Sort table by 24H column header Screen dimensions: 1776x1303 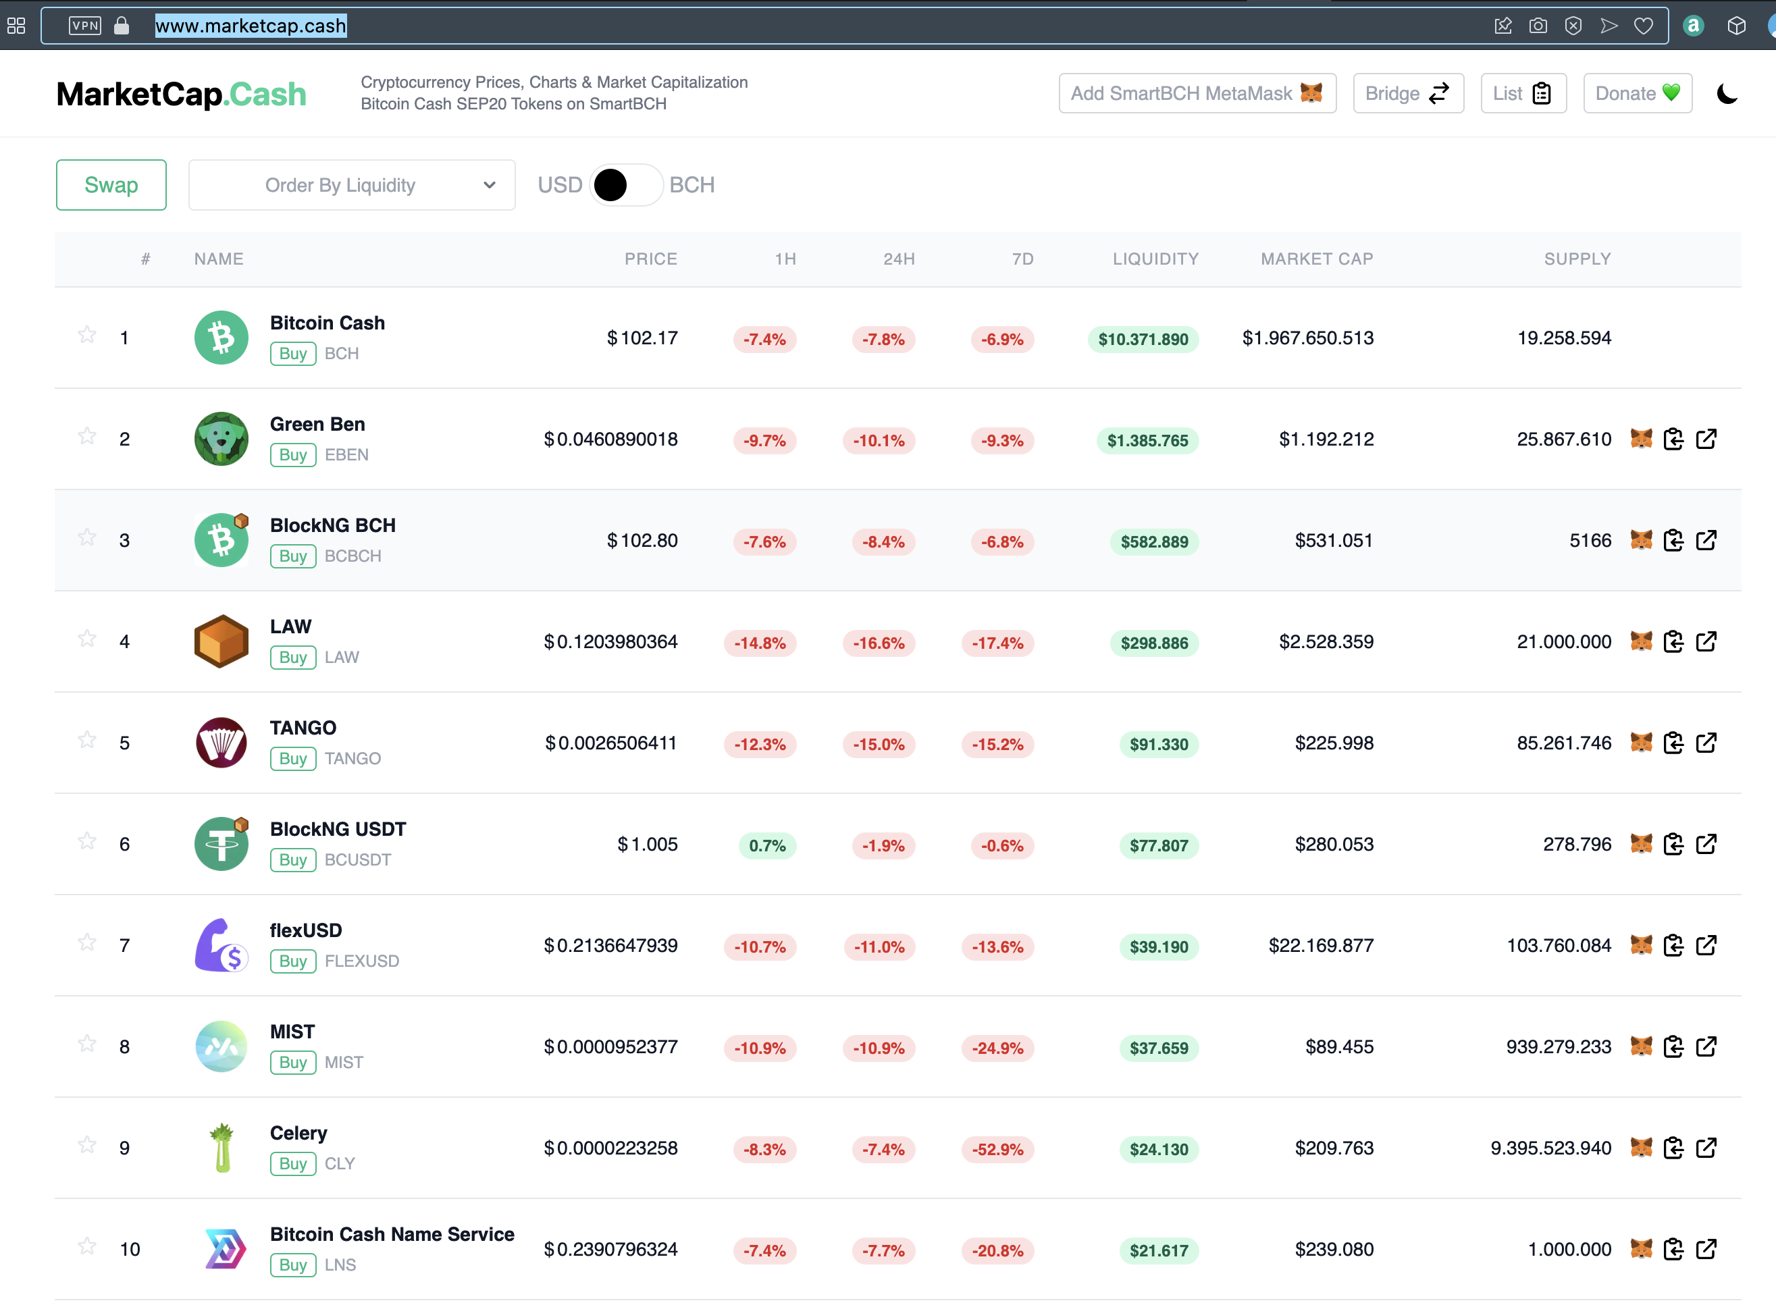899,259
